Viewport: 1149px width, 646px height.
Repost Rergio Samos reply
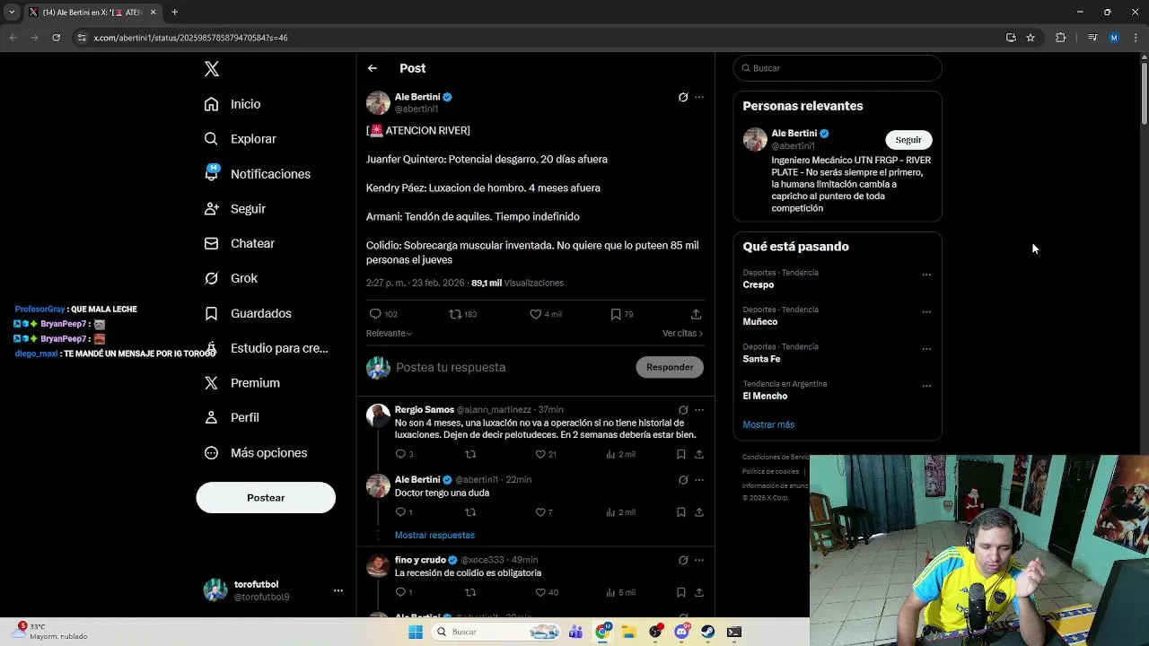coord(470,454)
